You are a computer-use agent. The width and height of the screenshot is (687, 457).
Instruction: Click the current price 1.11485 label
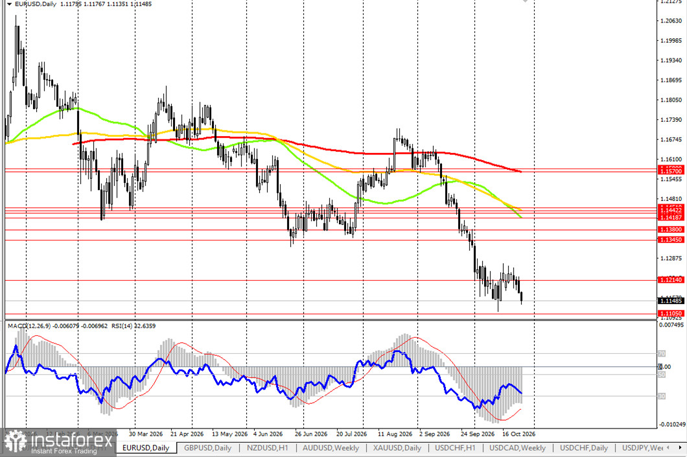tap(671, 301)
